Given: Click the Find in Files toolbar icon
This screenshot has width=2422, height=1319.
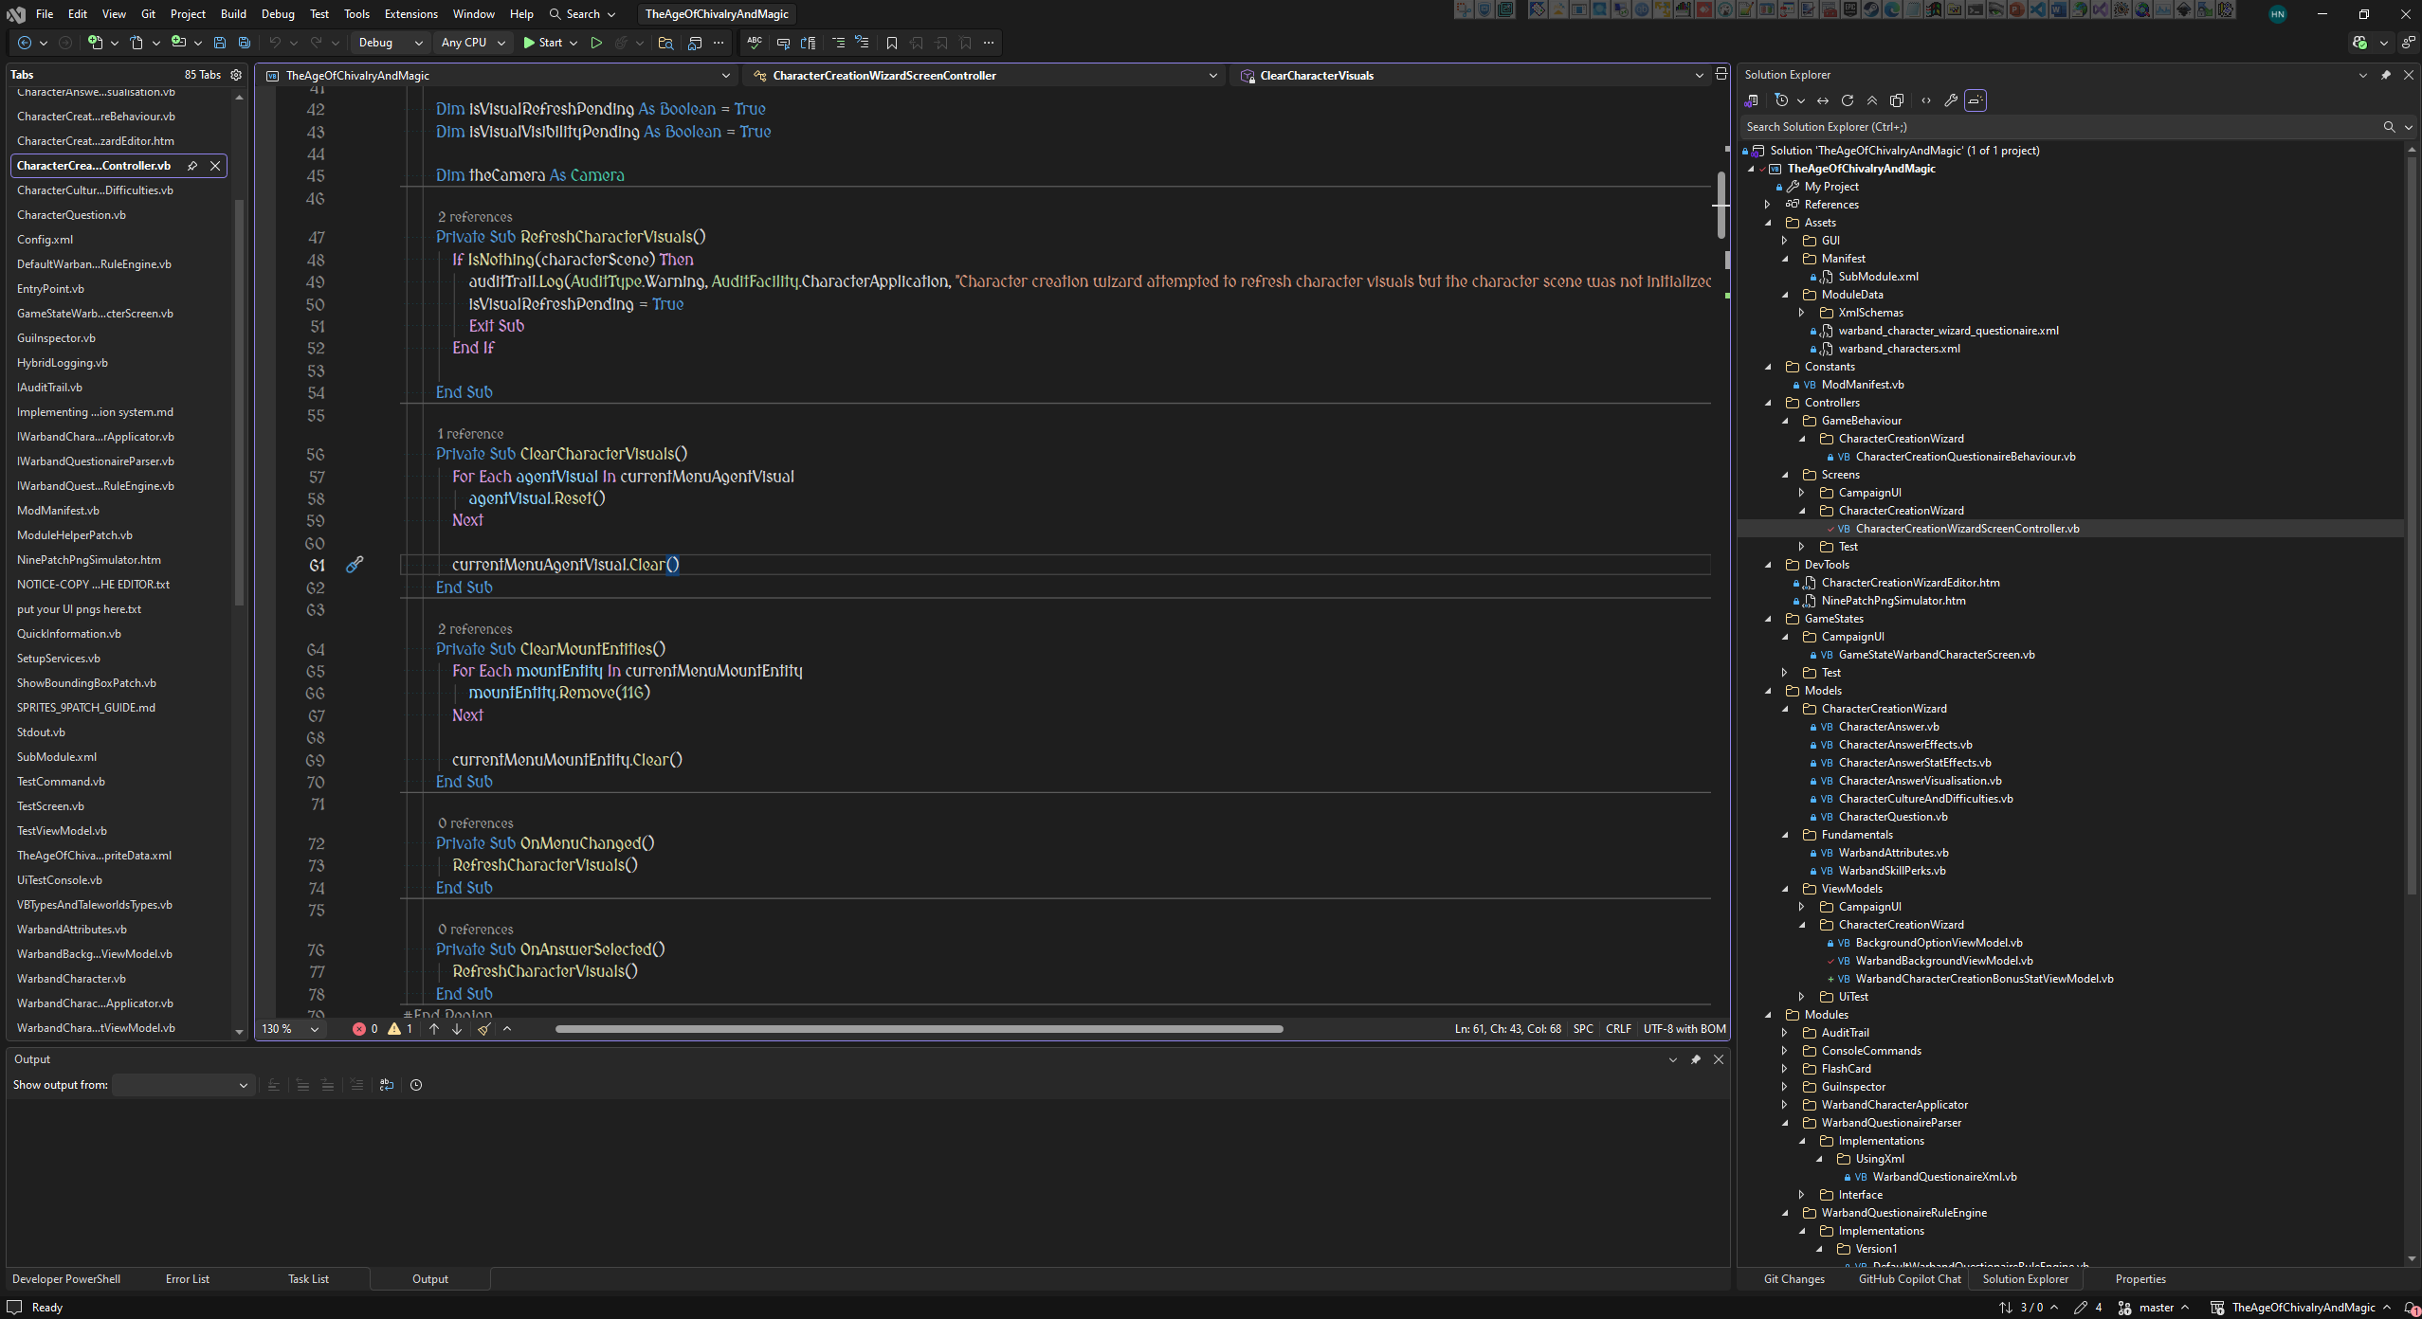Looking at the screenshot, I should click(x=665, y=43).
